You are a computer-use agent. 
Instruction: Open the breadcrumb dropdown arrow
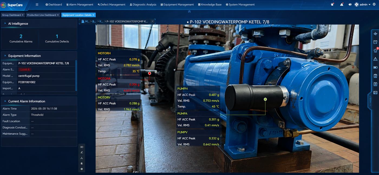[x=152, y=21]
